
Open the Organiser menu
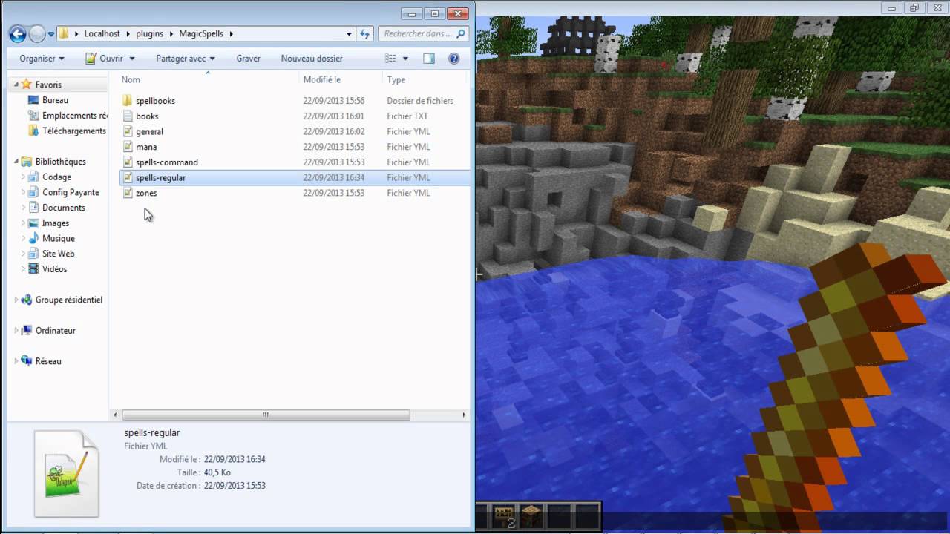tap(42, 59)
